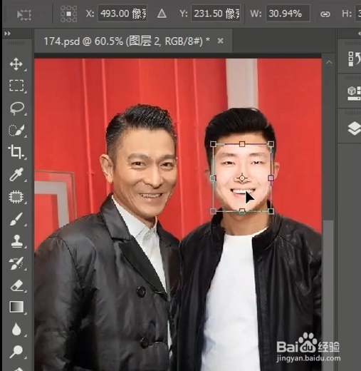Open the 3D panel icon

point(355,93)
